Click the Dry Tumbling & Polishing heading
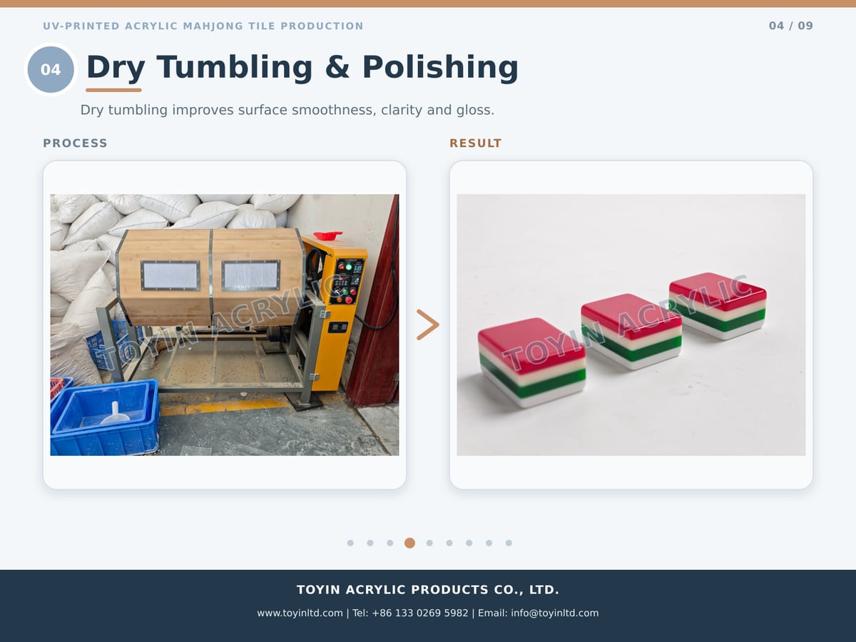This screenshot has width=856, height=642. point(302,67)
